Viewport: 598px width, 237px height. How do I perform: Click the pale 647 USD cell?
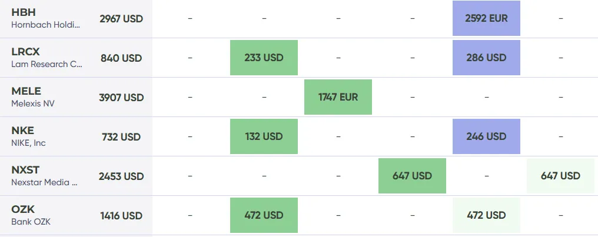560,176
